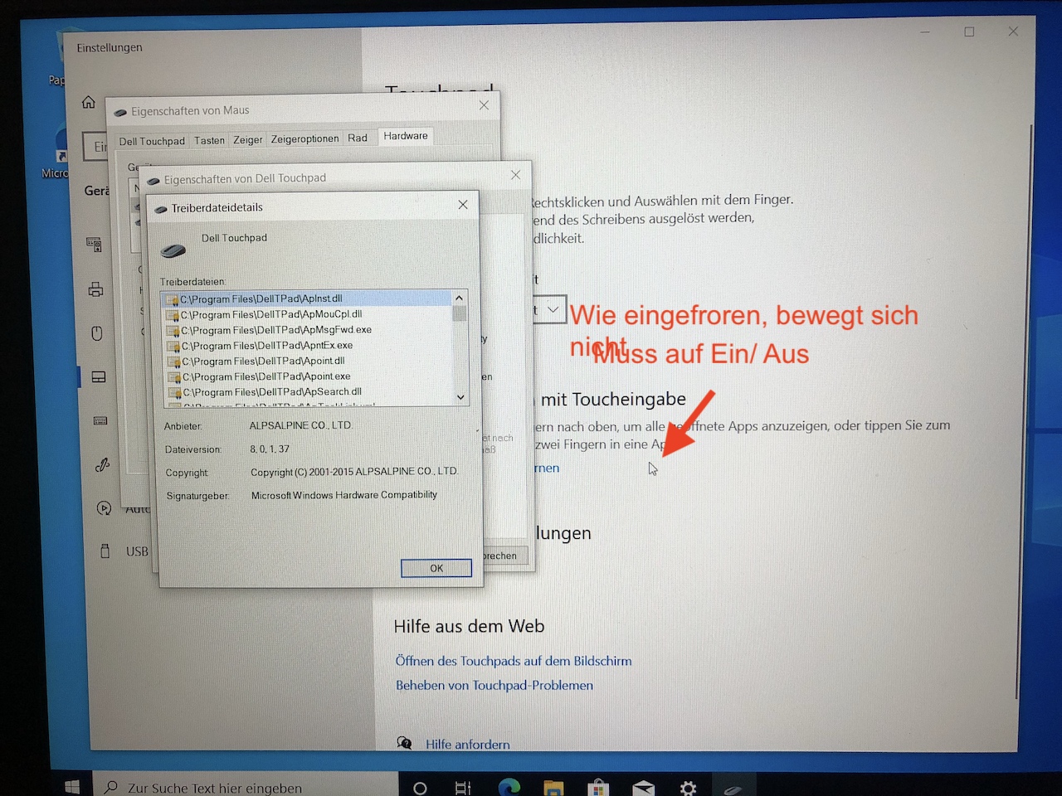Click the Hilfe anfordern chat icon

pyautogui.click(x=404, y=742)
